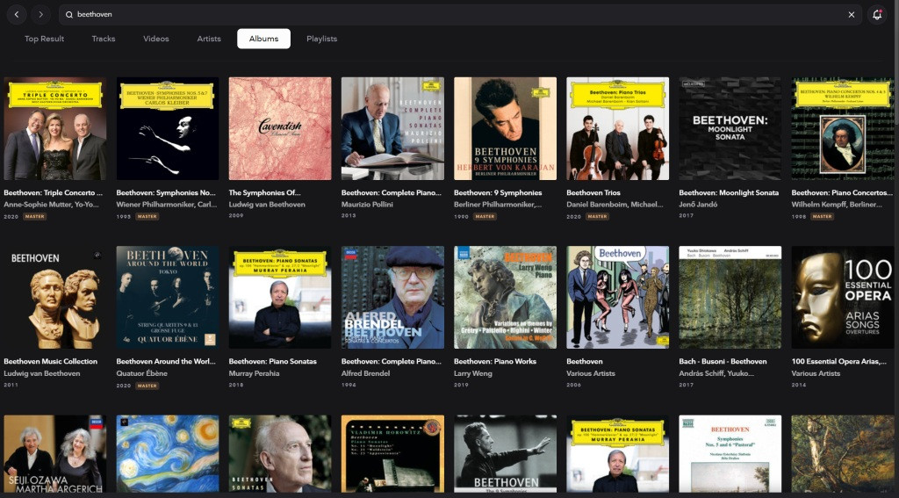Select the Moonlight Sonata album cover

(x=730, y=128)
